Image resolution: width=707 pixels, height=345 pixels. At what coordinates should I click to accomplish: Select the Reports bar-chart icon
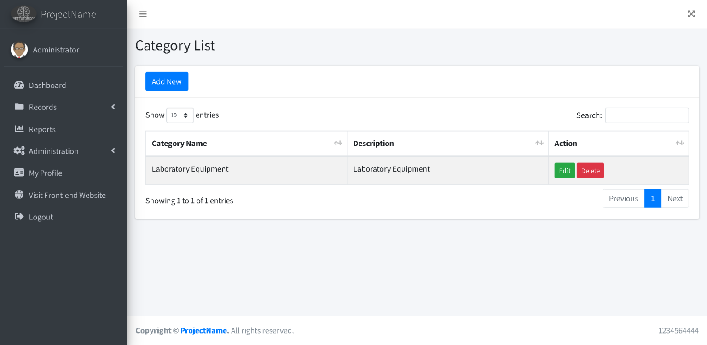[x=19, y=129]
